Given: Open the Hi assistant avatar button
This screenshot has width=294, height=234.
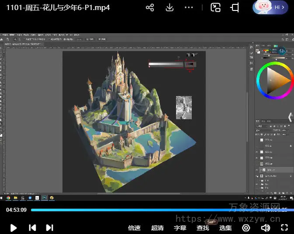Looking at the screenshot, I should (x=270, y=7).
